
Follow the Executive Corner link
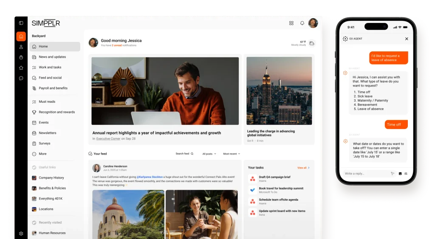pos(108,139)
